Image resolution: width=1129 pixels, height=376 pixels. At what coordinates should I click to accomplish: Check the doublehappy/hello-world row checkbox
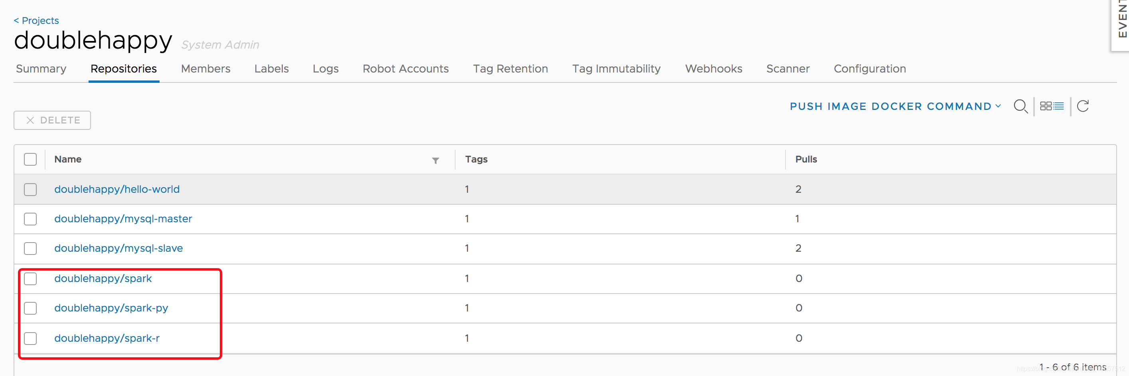coord(30,190)
